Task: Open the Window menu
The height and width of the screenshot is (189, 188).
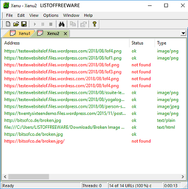Action: click(71, 16)
